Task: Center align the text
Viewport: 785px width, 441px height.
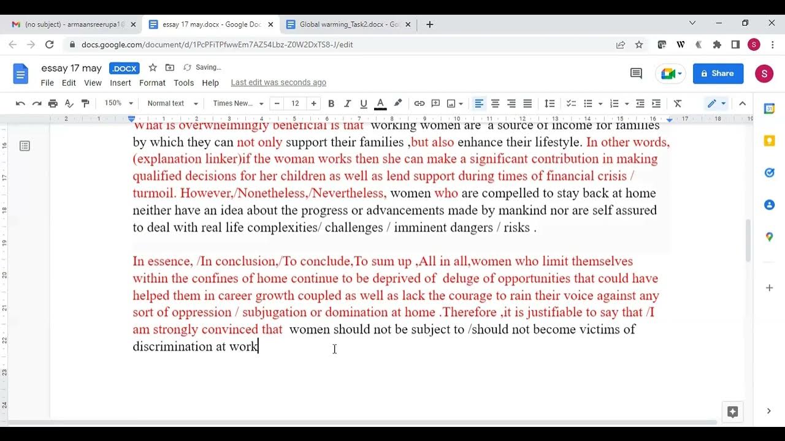Action: [495, 104]
